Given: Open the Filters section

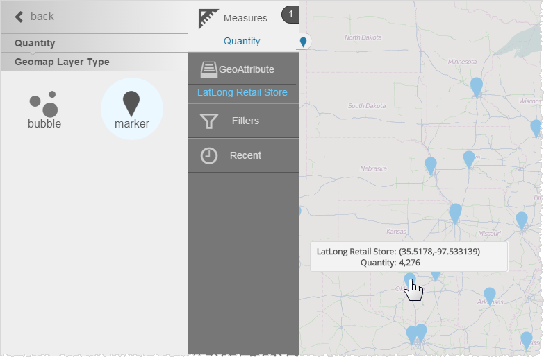Looking at the screenshot, I should click(x=245, y=121).
